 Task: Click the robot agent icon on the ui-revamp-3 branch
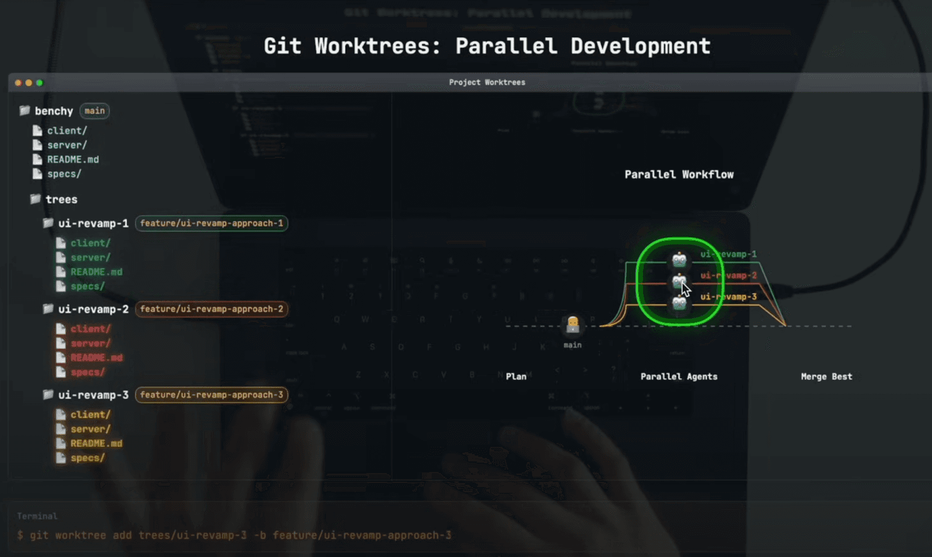pyautogui.click(x=679, y=302)
